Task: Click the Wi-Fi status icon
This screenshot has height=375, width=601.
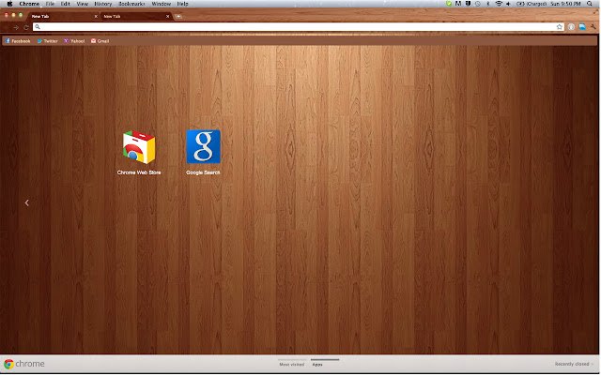Action: (x=499, y=4)
